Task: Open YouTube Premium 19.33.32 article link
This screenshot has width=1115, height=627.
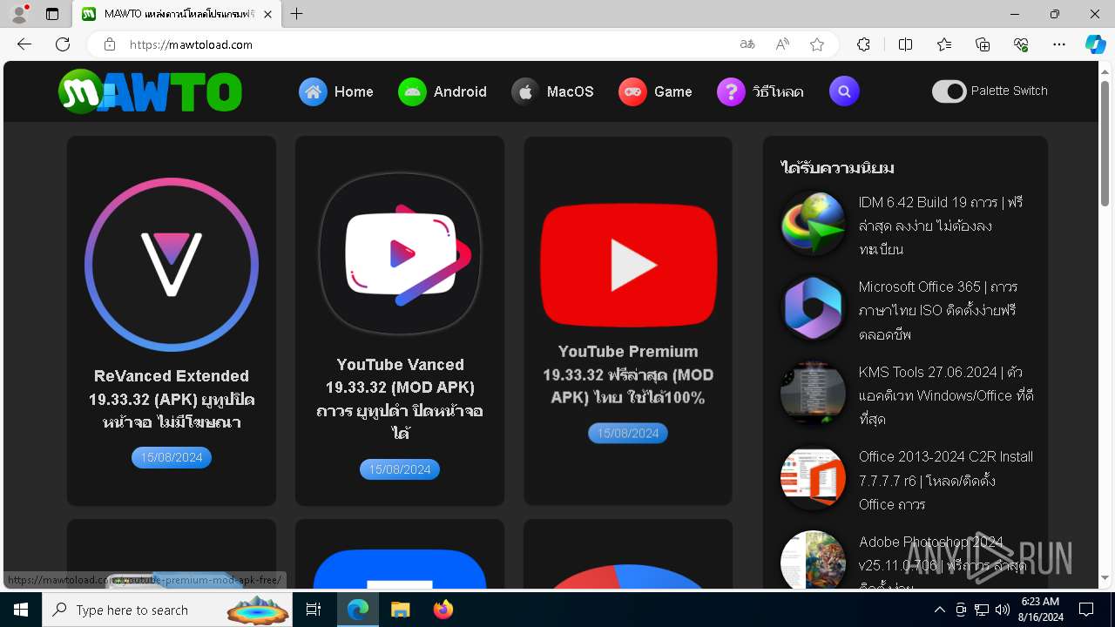Action: click(x=628, y=374)
